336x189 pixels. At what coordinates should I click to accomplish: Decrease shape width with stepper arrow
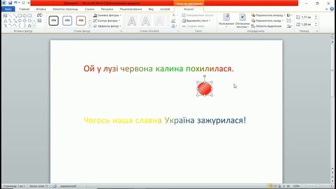pos(316,26)
